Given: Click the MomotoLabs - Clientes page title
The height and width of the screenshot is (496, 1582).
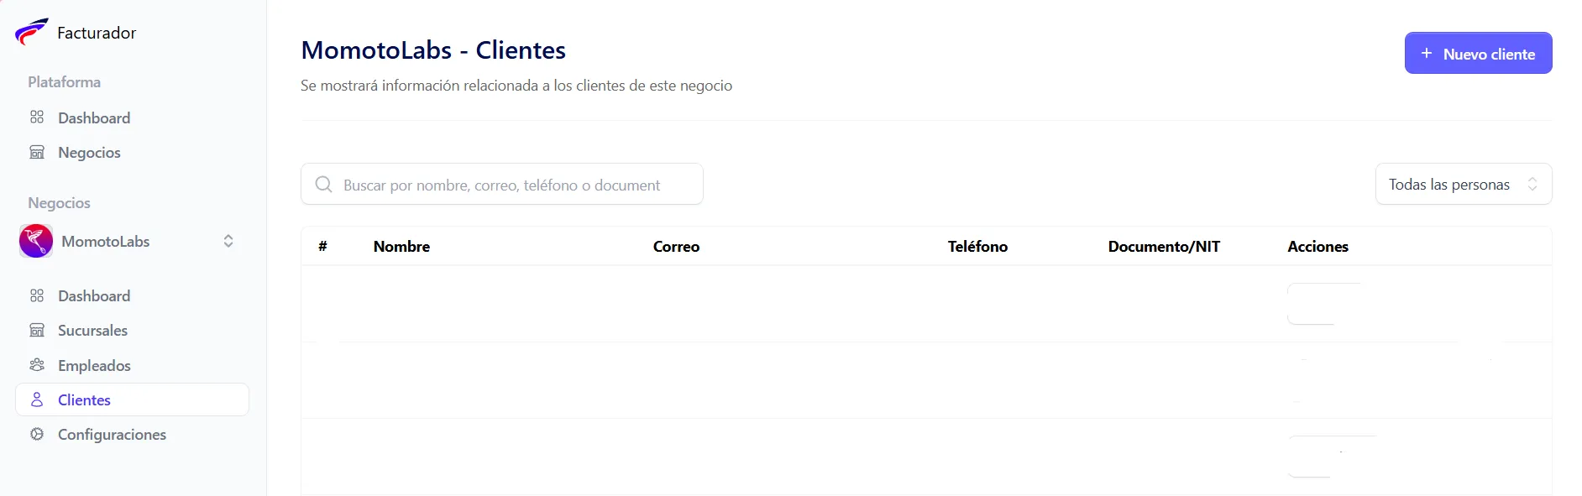Looking at the screenshot, I should coord(433,50).
